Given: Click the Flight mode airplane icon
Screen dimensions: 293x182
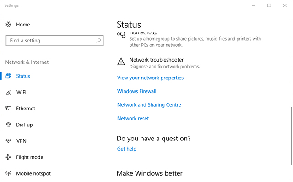Looking at the screenshot, I should pos(8,157).
